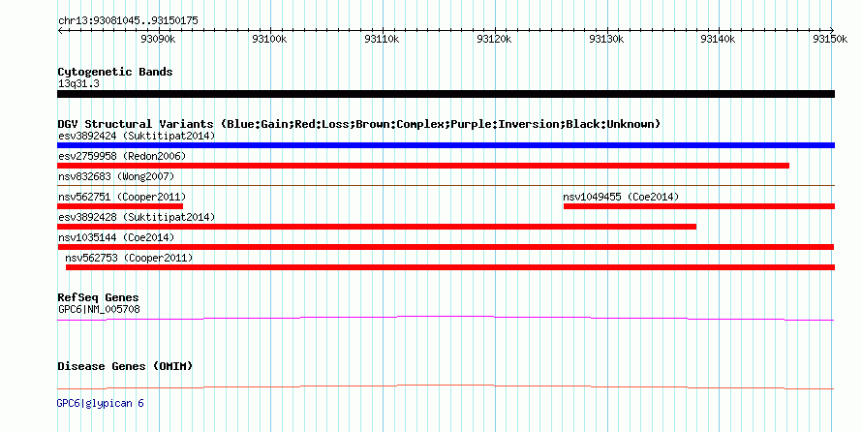Select the 13q31.3 band label

78,84
